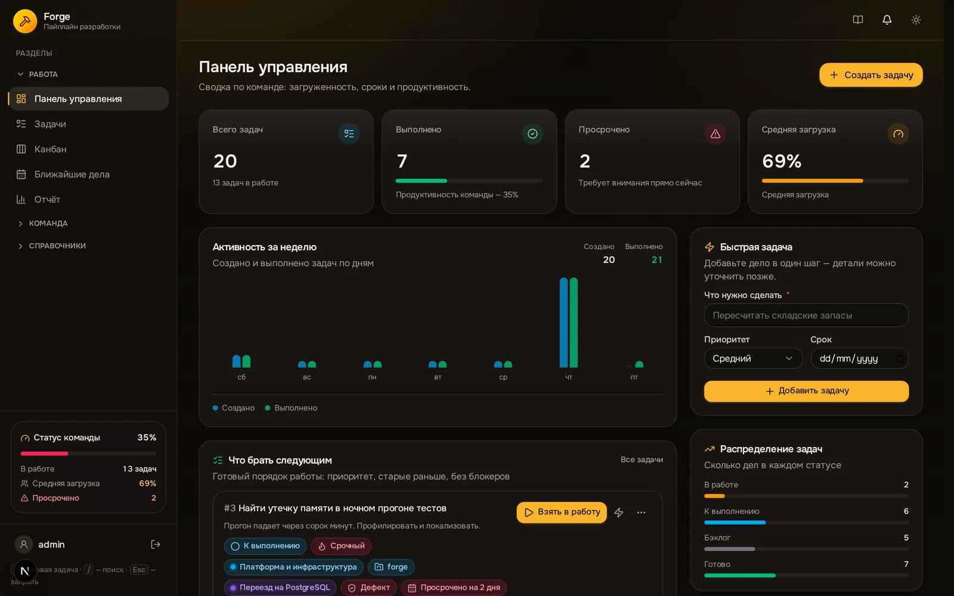Viewport: 954px width, 596px height.
Task: Click the К выполнению status tag
Action: point(265,546)
